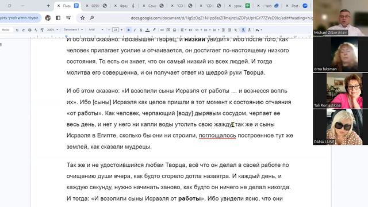The height and width of the screenshot is (207, 368).
Task: Close the урок browser tab
Action: pos(229,6)
